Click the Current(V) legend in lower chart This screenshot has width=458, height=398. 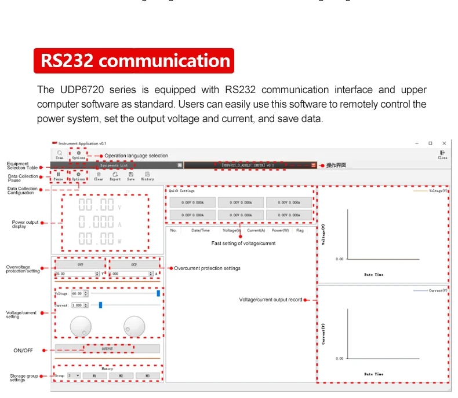[x=430, y=290]
